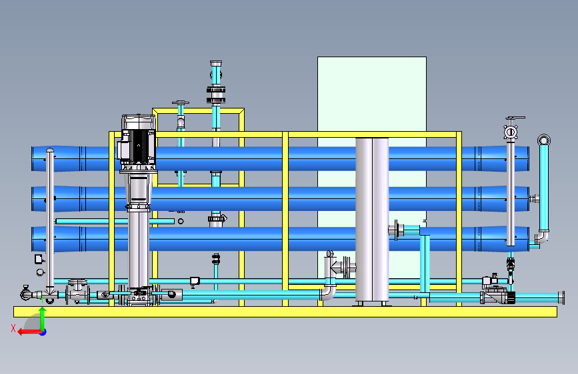The width and height of the screenshot is (578, 374).
Task: Click the blue Z axis dot of the triad
Action: click(43, 332)
